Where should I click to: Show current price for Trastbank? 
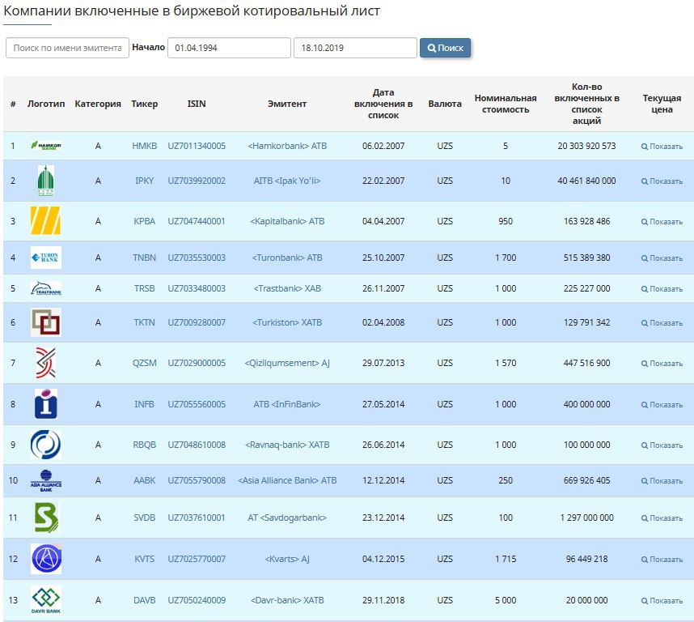click(x=662, y=289)
